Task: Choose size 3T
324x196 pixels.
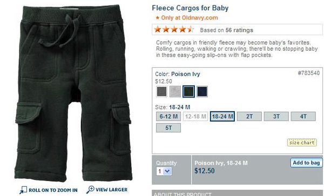Action: coord(276,116)
